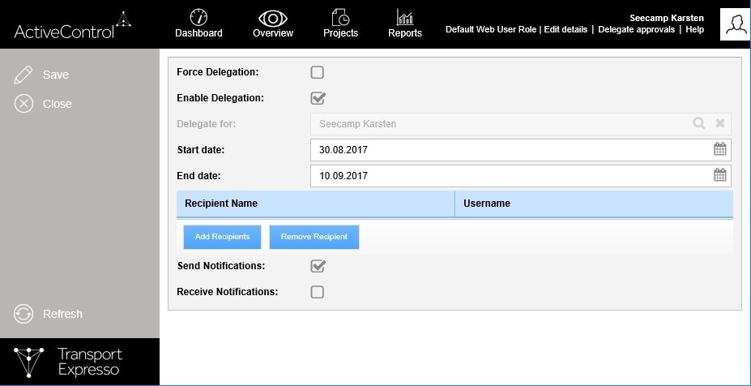Click the Start date input field

[x=521, y=149]
